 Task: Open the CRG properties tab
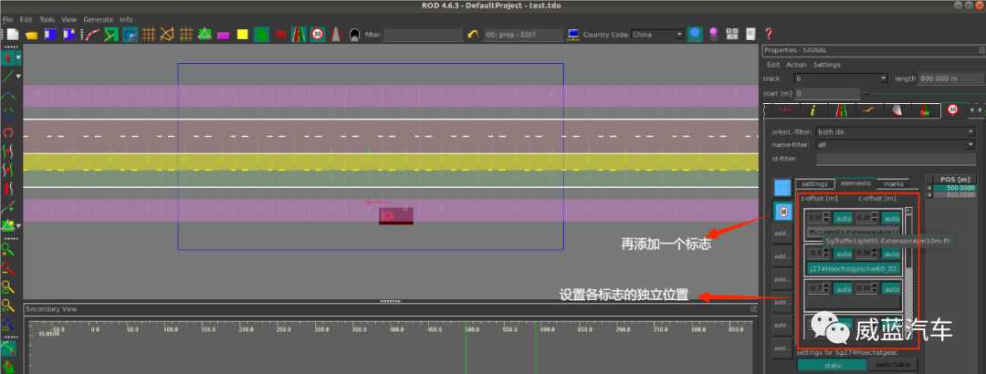coord(785,110)
